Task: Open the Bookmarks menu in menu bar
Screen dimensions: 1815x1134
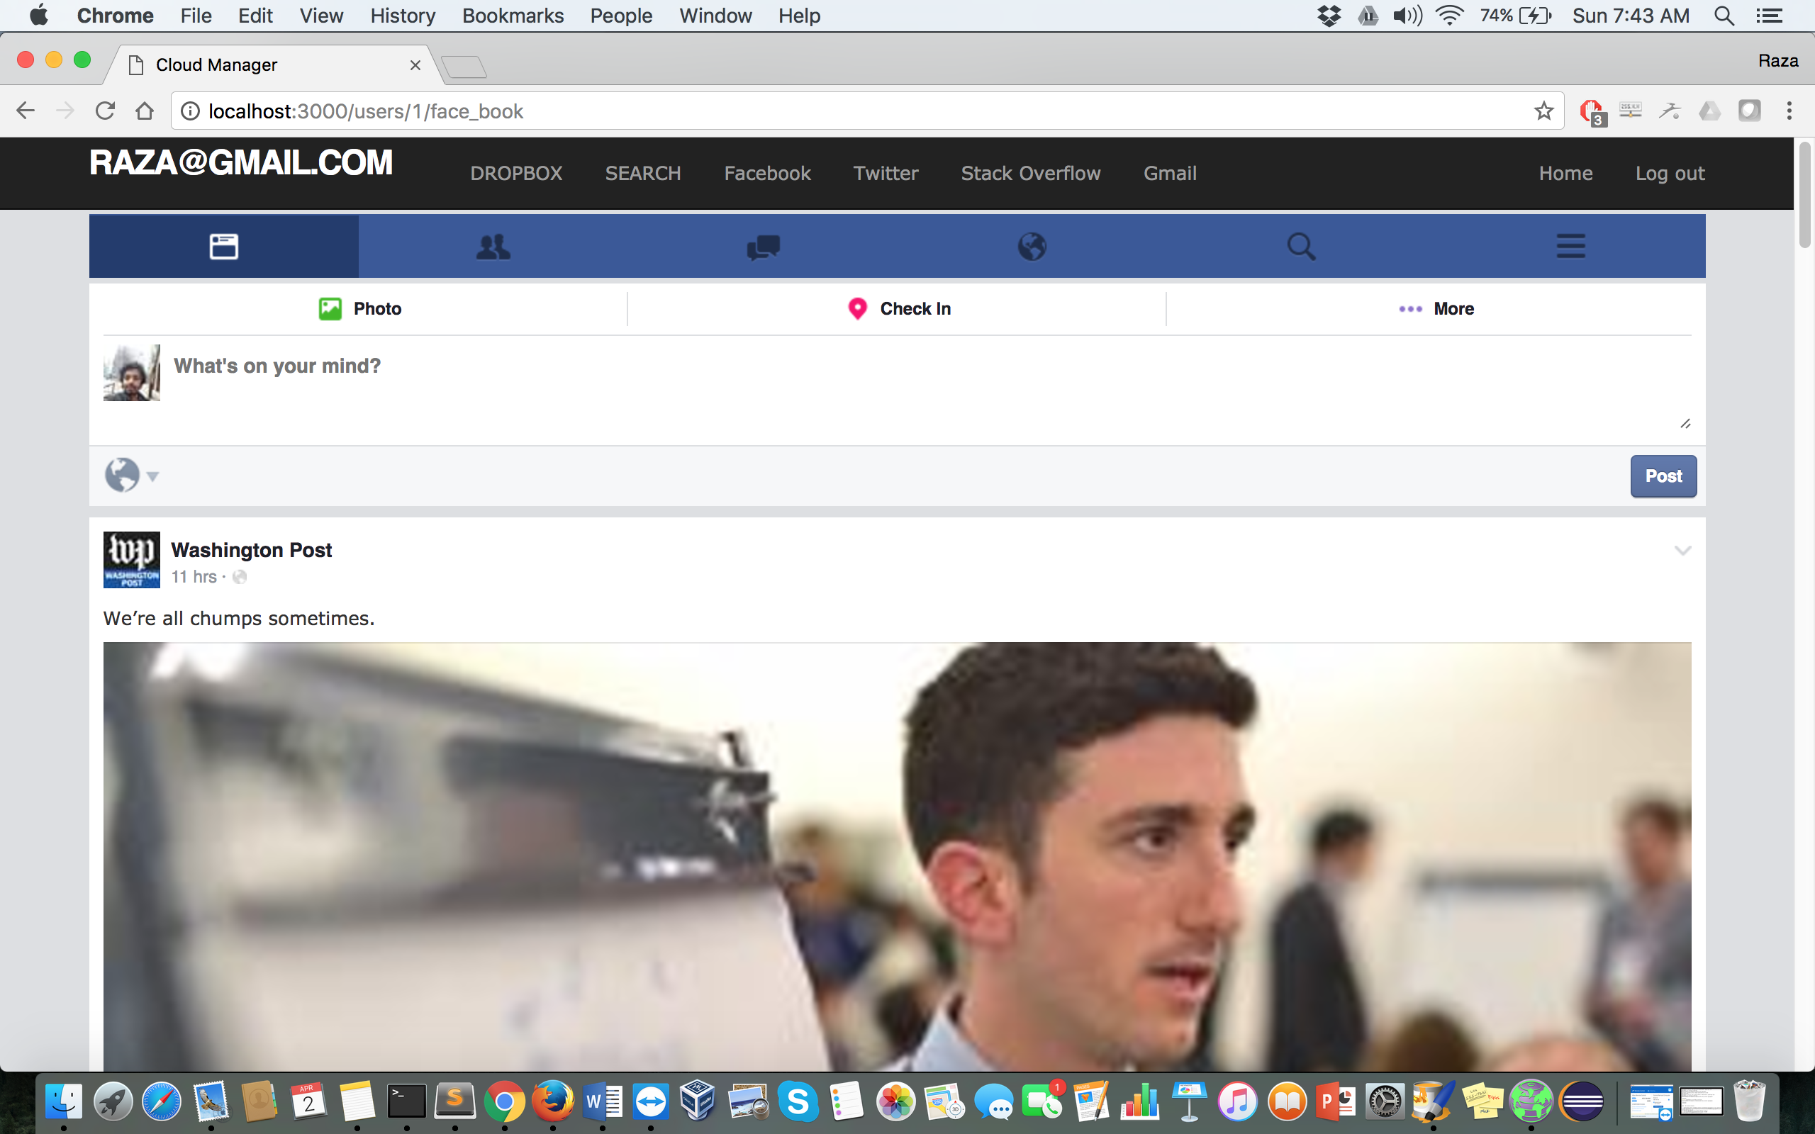Action: click(513, 16)
